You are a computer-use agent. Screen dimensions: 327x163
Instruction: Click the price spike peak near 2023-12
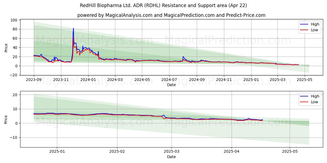coord(73,28)
